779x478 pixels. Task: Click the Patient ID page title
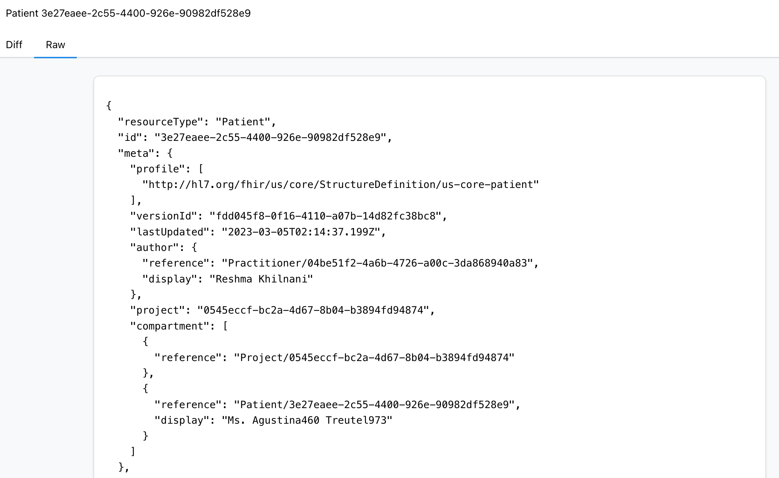coord(128,13)
